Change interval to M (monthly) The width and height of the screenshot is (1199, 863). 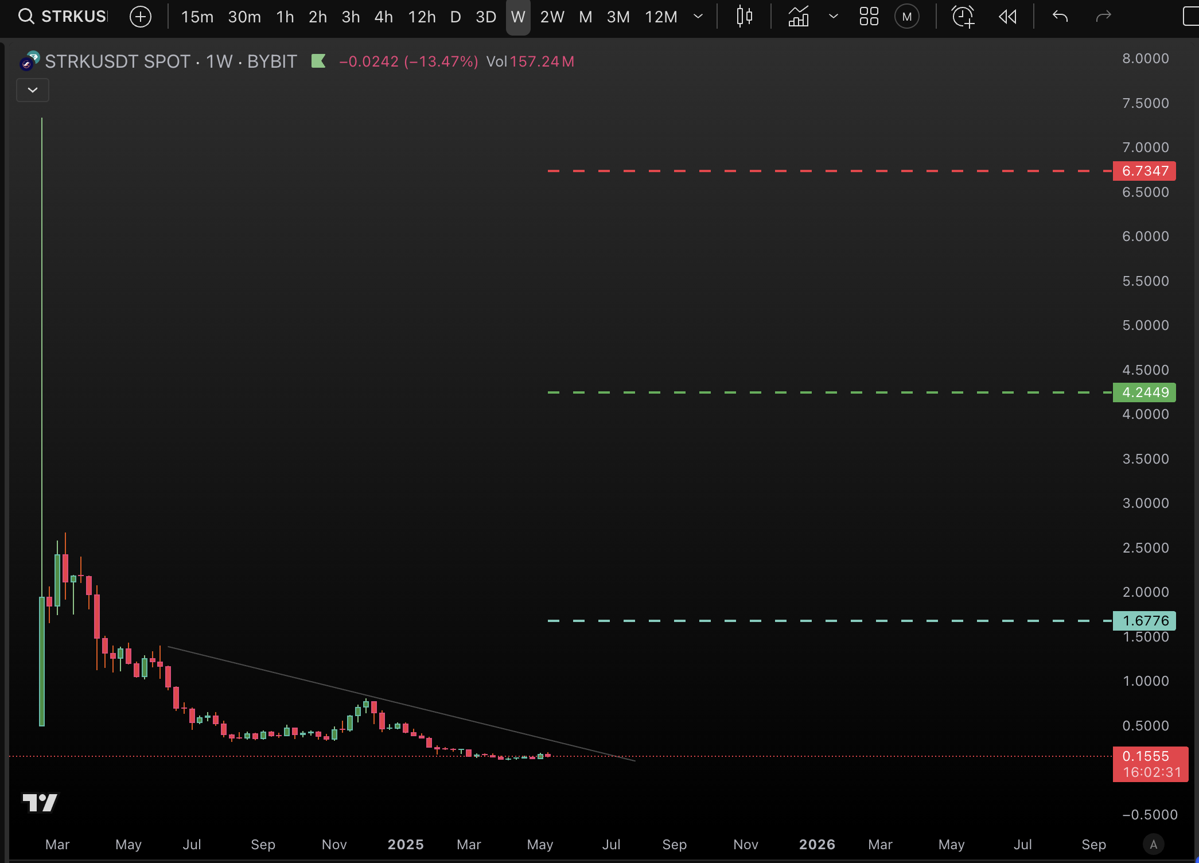point(586,17)
